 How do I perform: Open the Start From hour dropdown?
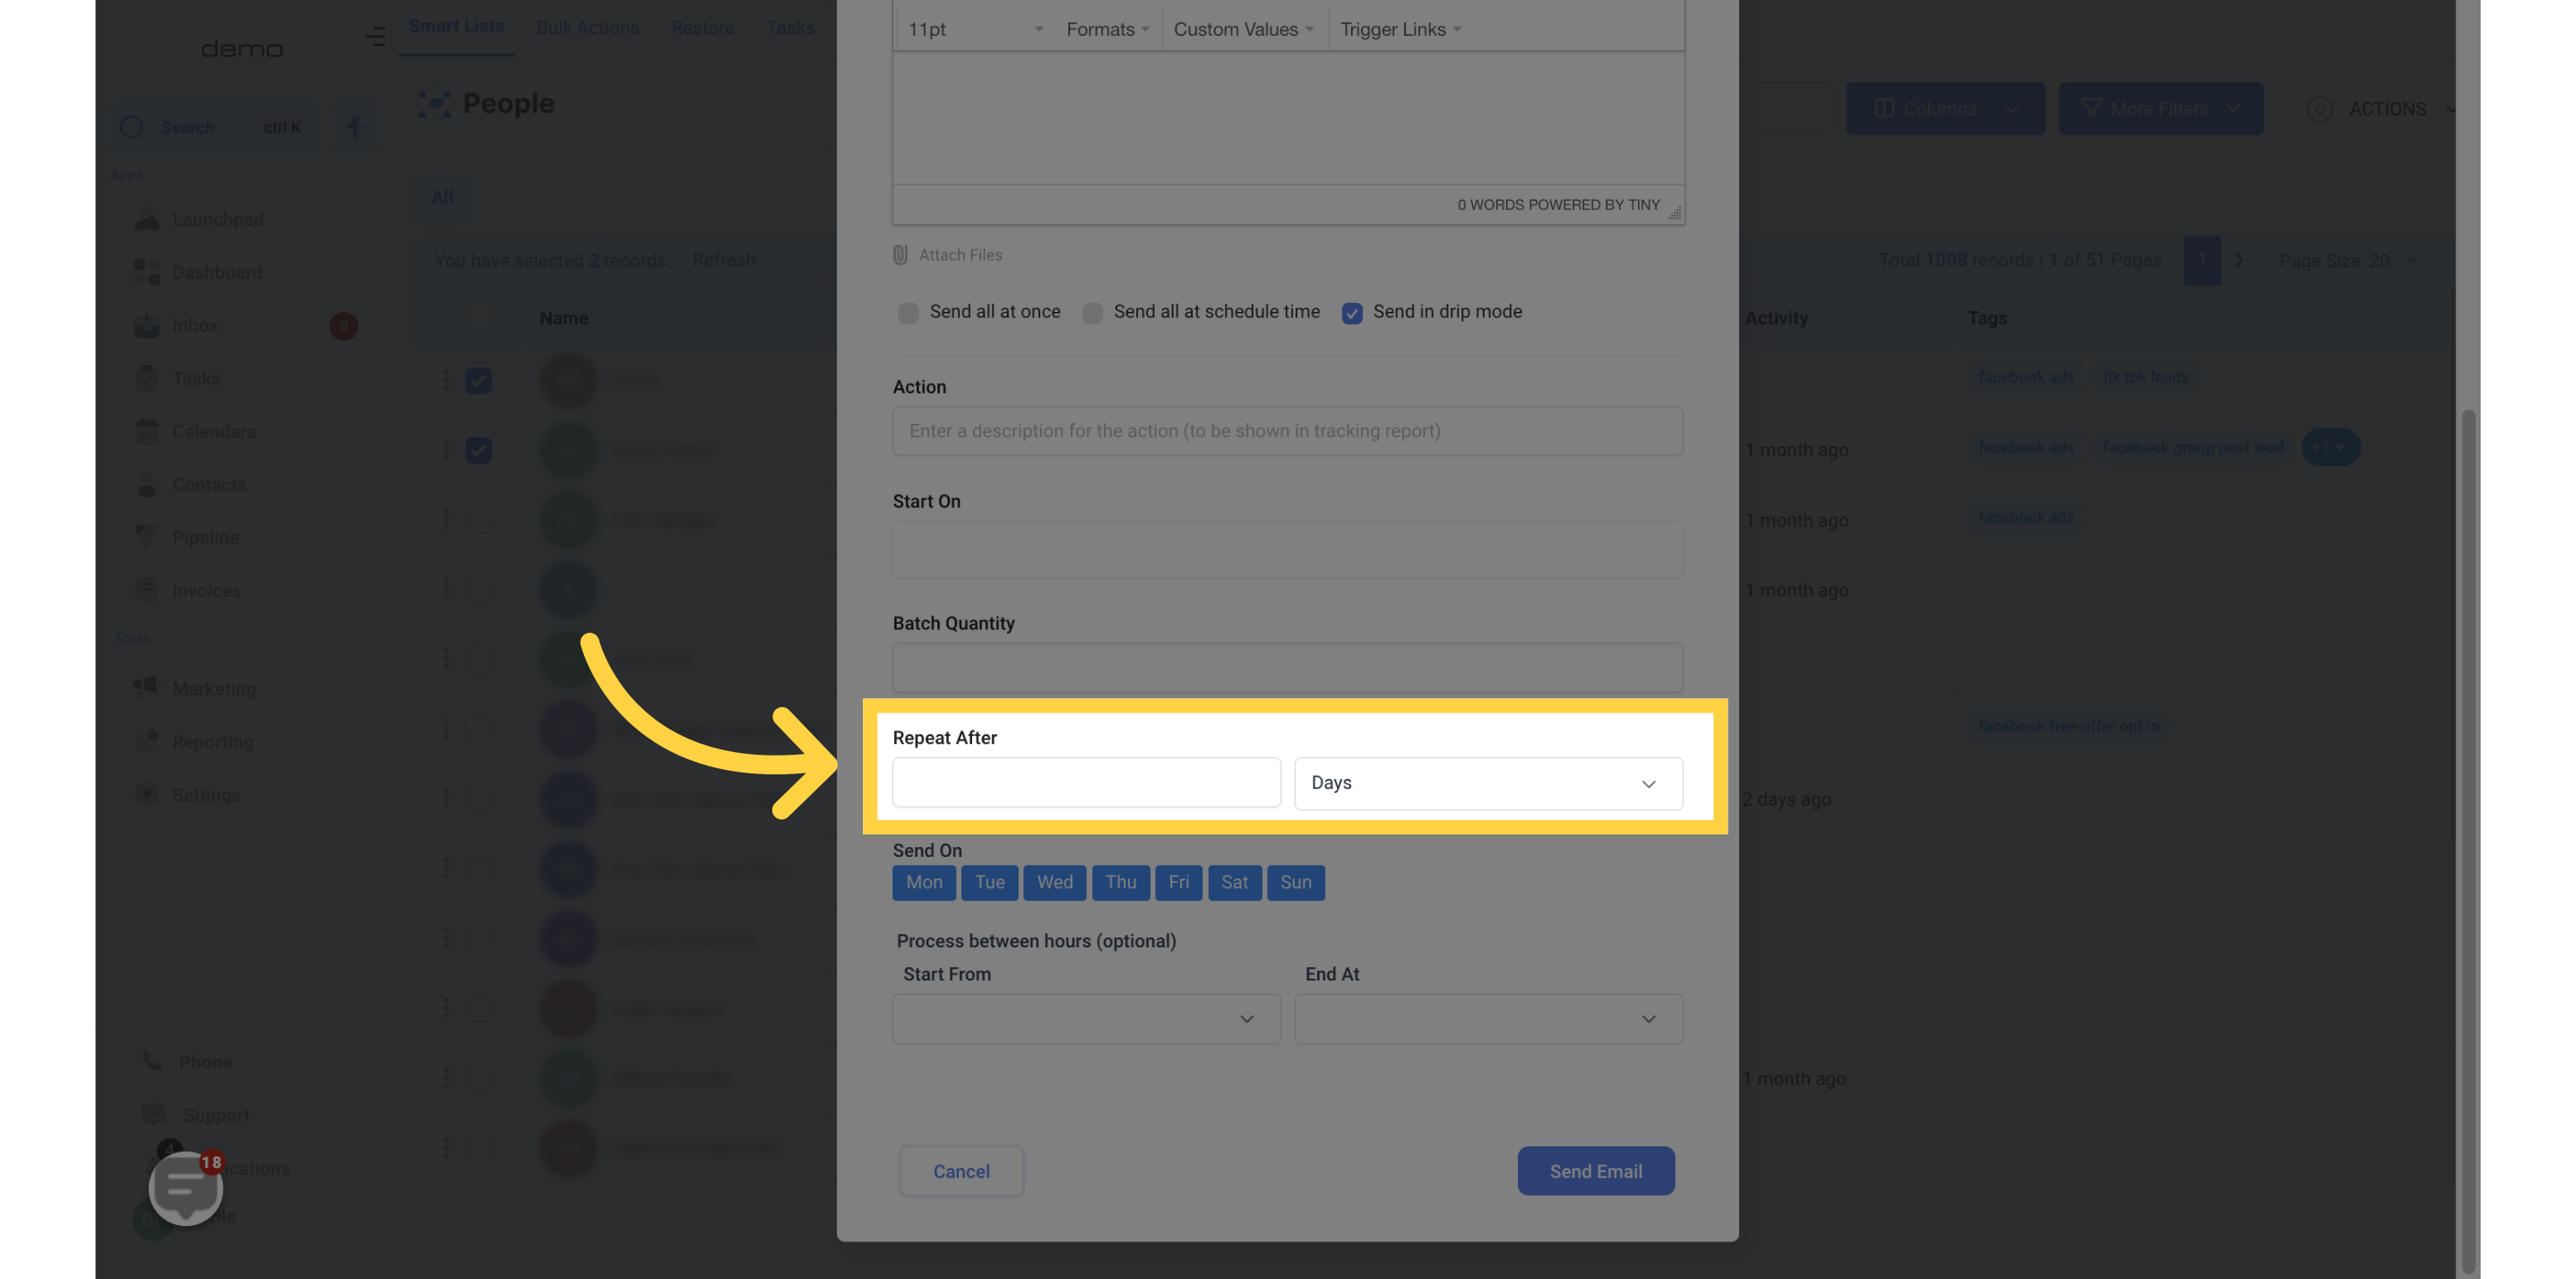tap(1086, 1019)
